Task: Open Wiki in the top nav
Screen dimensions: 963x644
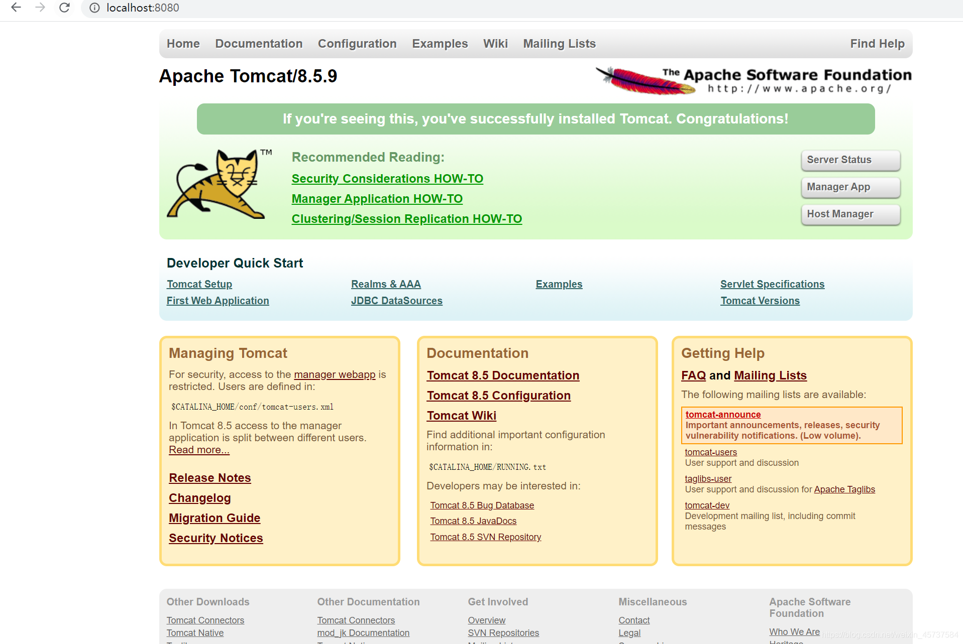Action: pyautogui.click(x=495, y=44)
